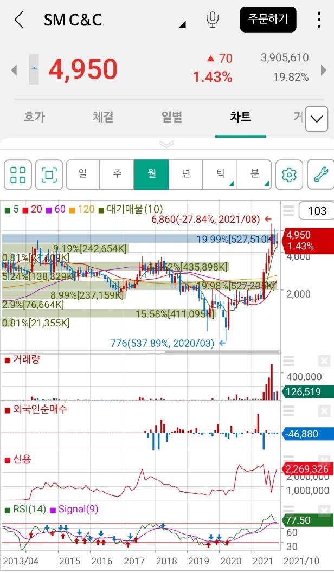Image resolution: width=334 pixels, height=573 pixels.
Task: Tap the 신용 credit indicator label
Action: (x=18, y=459)
